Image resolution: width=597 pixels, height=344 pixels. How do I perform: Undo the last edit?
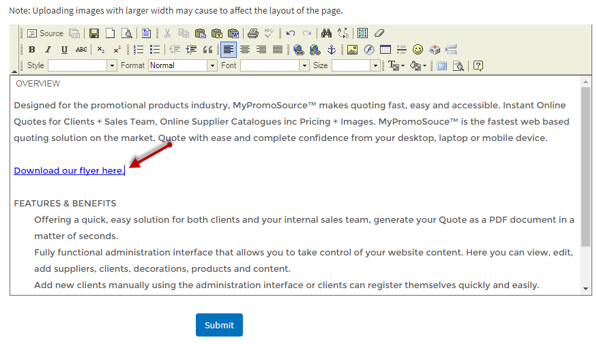[x=291, y=33]
